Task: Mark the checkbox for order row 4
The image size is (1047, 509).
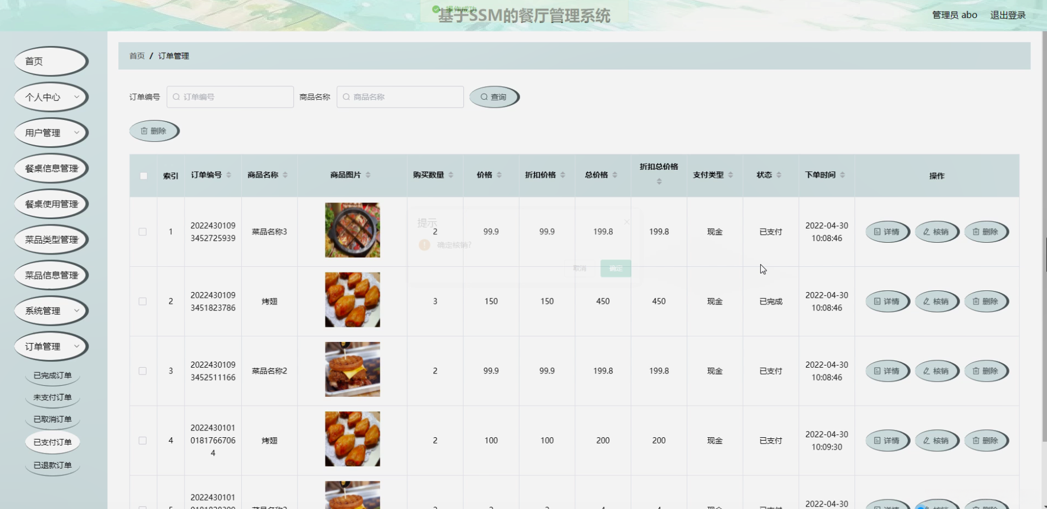Action: [143, 441]
